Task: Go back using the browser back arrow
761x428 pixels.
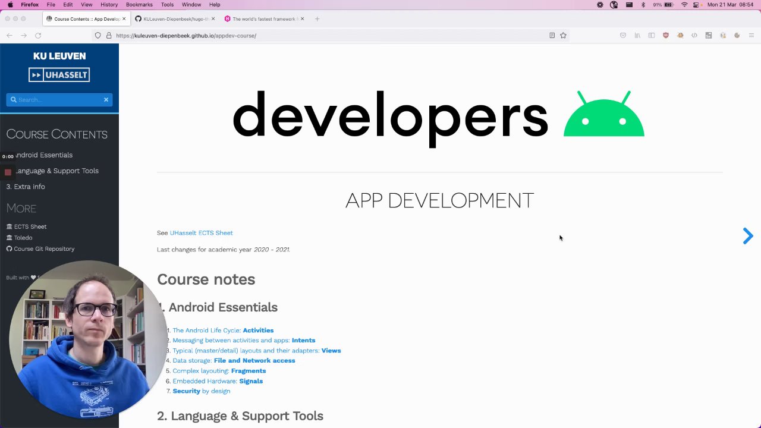Action: click(x=10, y=36)
